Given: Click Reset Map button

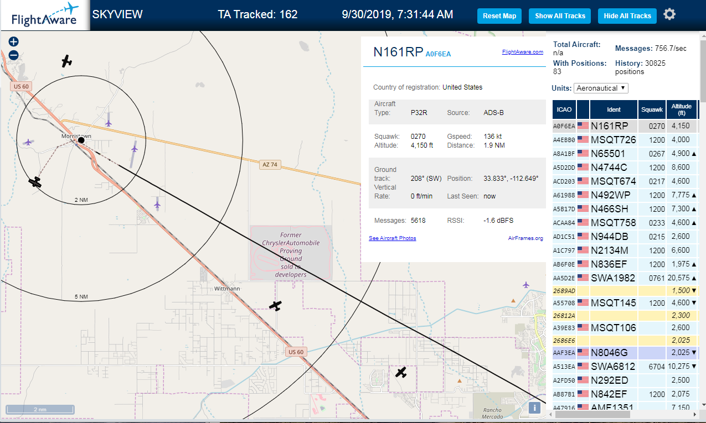Looking at the screenshot, I should (x=499, y=16).
